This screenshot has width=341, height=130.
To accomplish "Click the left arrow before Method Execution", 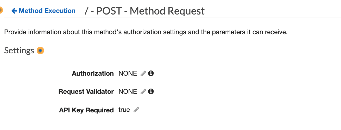I will [14, 11].
